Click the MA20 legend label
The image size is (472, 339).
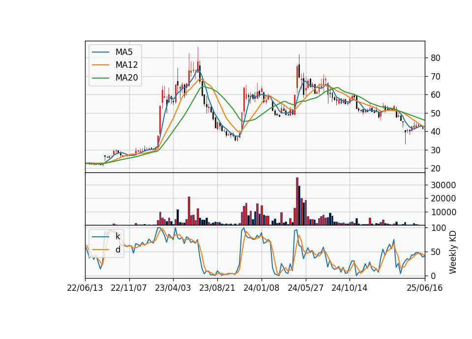pos(126,78)
